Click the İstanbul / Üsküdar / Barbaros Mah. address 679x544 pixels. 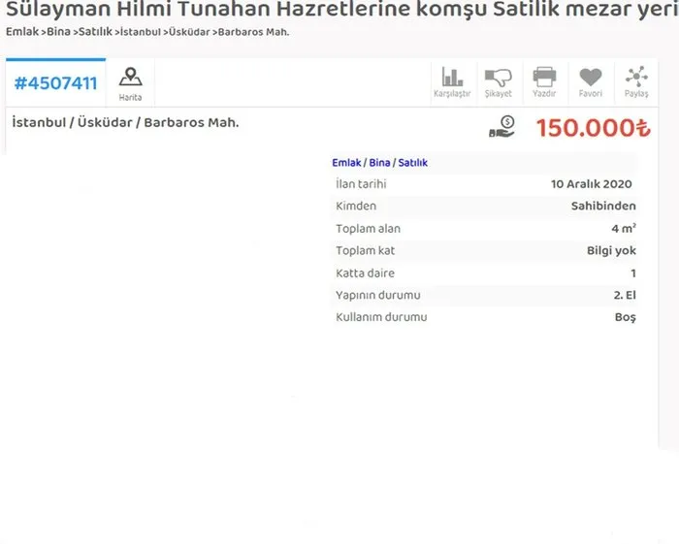[125, 122]
